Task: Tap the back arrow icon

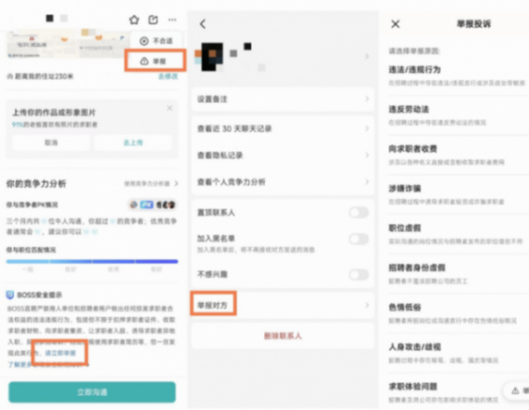Action: coord(203,24)
